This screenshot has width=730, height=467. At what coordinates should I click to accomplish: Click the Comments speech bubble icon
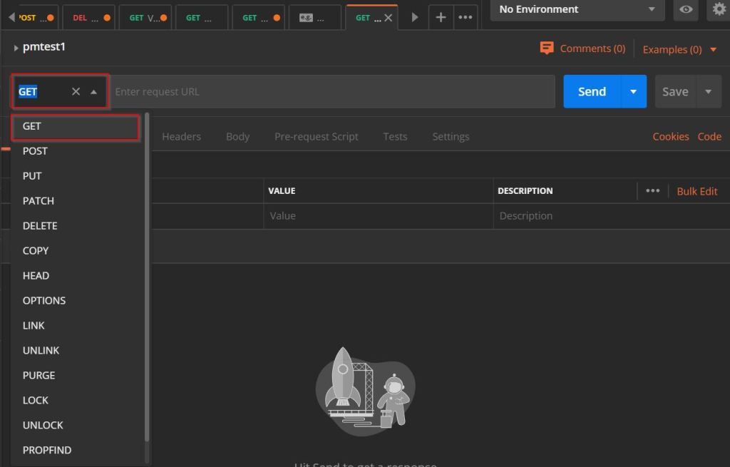click(547, 48)
